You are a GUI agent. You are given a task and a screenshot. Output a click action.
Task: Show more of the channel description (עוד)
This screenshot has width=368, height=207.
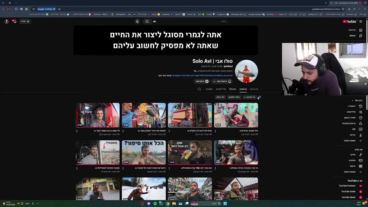point(195,71)
